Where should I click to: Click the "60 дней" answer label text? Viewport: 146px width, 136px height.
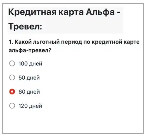tap(29, 92)
